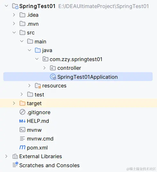Viewport: 157px width, 172px height.
Task: Expand the External Libraries node
Action: (6, 156)
